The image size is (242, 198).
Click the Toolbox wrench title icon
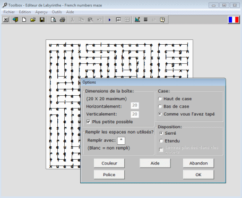pos(5,5)
